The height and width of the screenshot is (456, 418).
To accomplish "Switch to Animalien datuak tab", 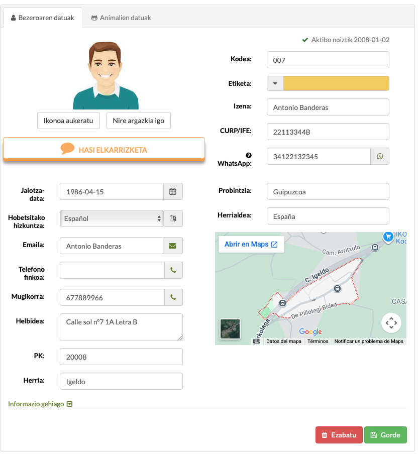I will point(121,18).
